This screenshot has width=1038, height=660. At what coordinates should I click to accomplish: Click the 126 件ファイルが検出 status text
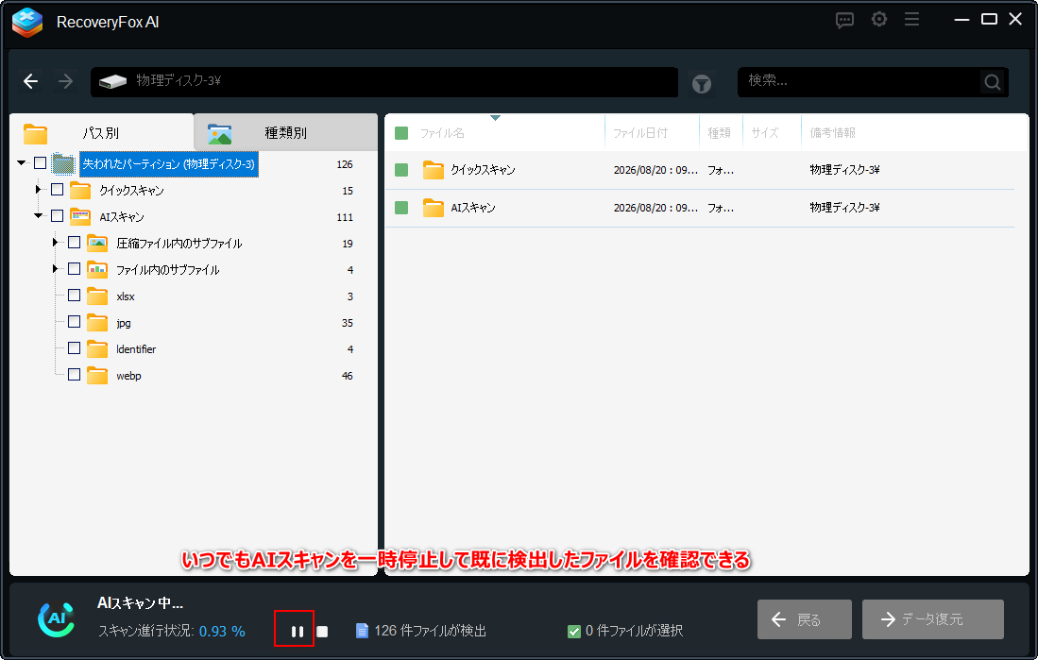[431, 631]
